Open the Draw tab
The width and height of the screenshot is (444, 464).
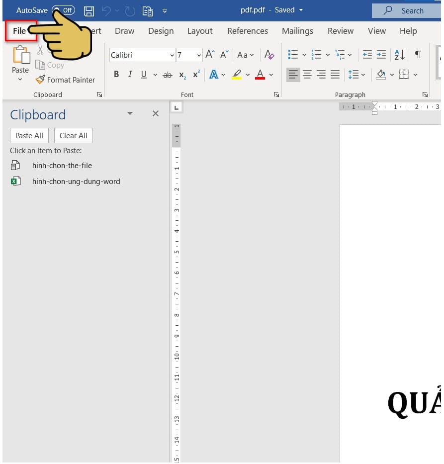pos(124,31)
